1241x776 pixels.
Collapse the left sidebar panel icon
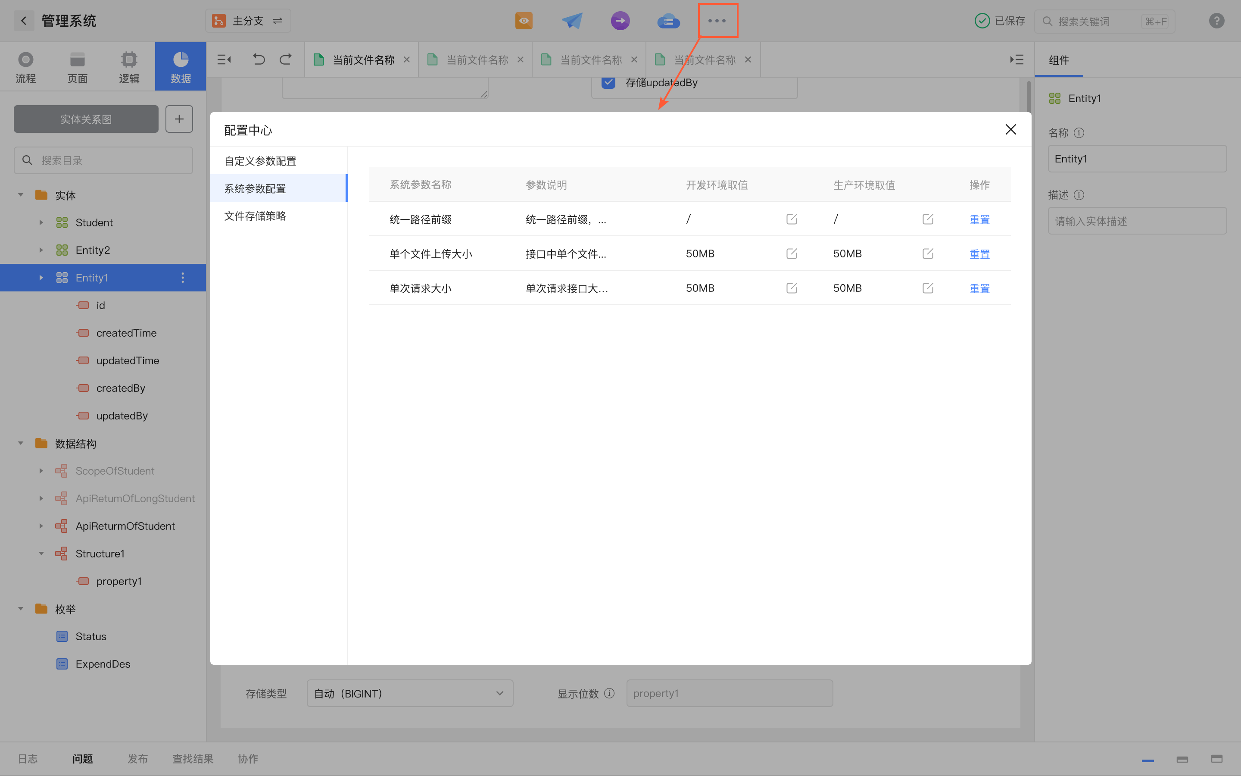224,59
